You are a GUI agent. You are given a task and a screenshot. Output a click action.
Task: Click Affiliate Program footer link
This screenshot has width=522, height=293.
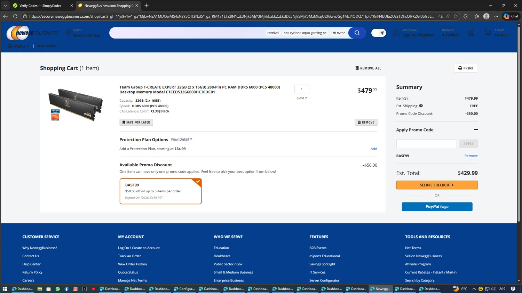point(418,264)
